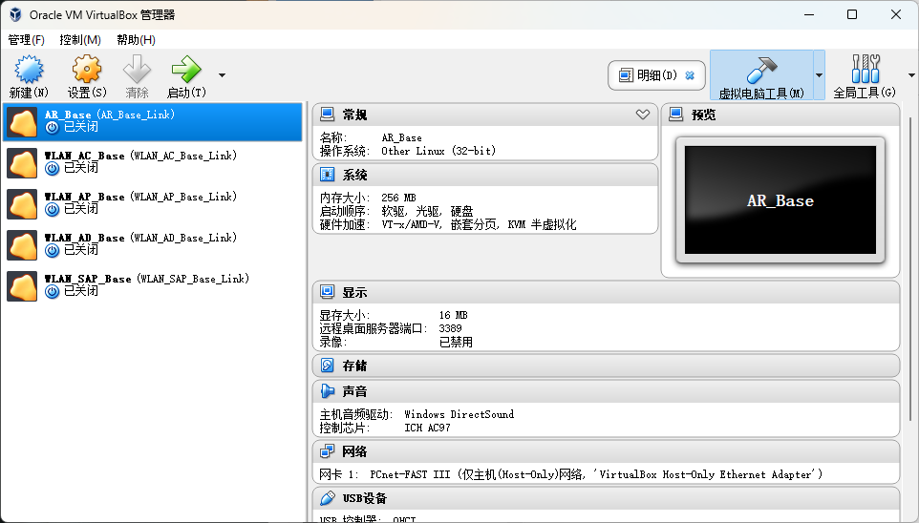Click the 新建 (New) toolbar icon

coord(29,70)
